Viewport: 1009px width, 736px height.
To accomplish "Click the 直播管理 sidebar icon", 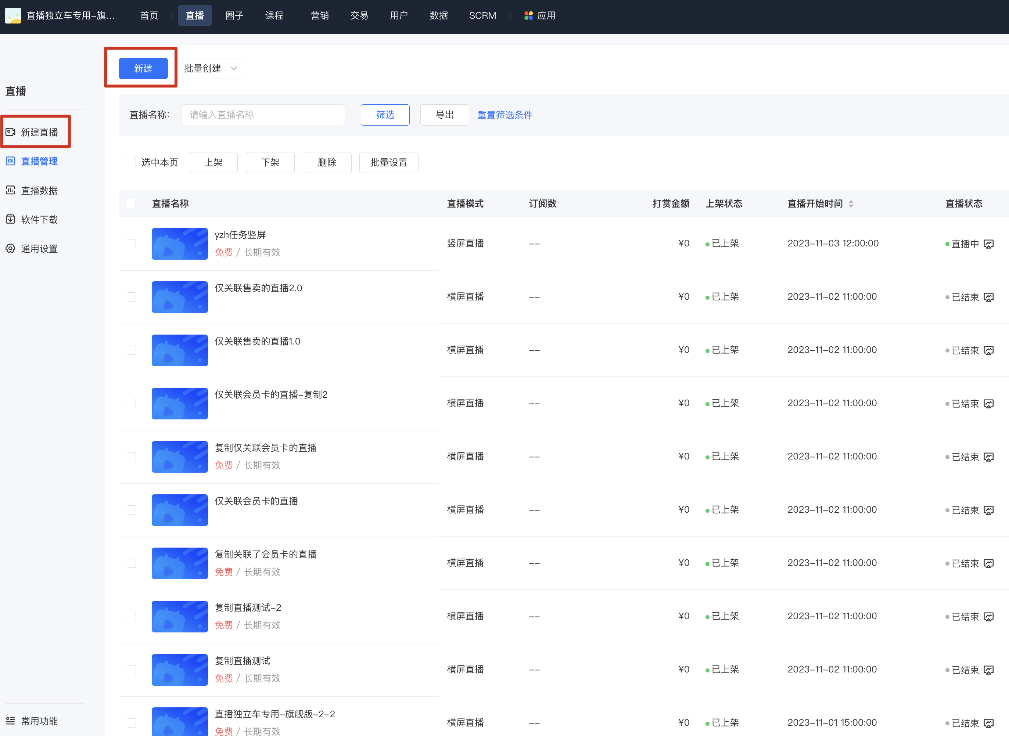I will tap(10, 161).
